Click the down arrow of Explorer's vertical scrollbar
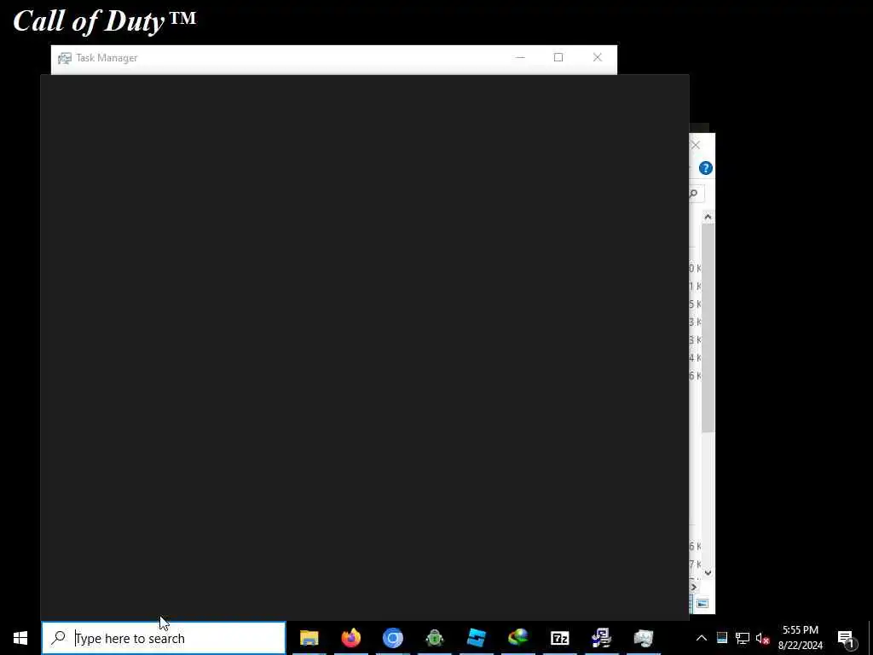This screenshot has height=655, width=873. coord(708,572)
